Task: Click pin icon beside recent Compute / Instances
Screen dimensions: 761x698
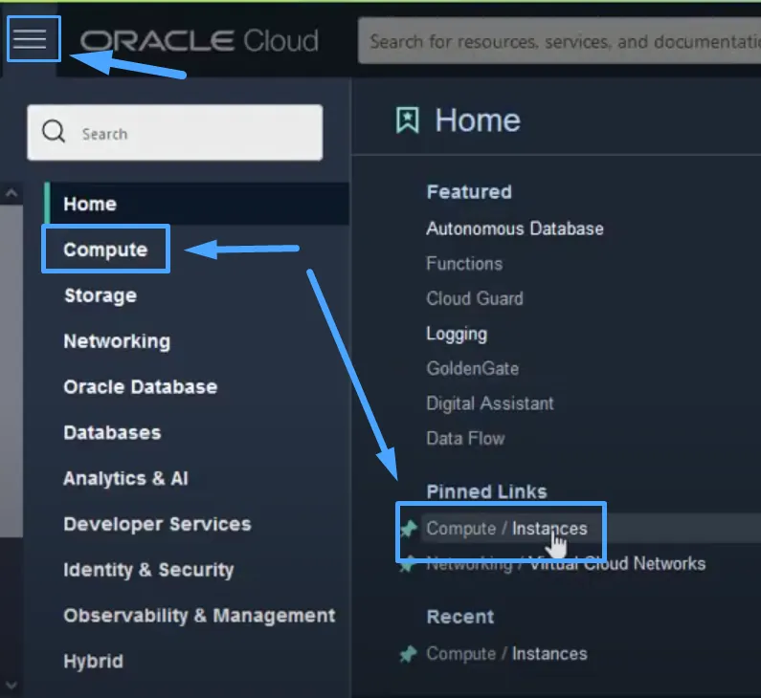Action: click(409, 654)
